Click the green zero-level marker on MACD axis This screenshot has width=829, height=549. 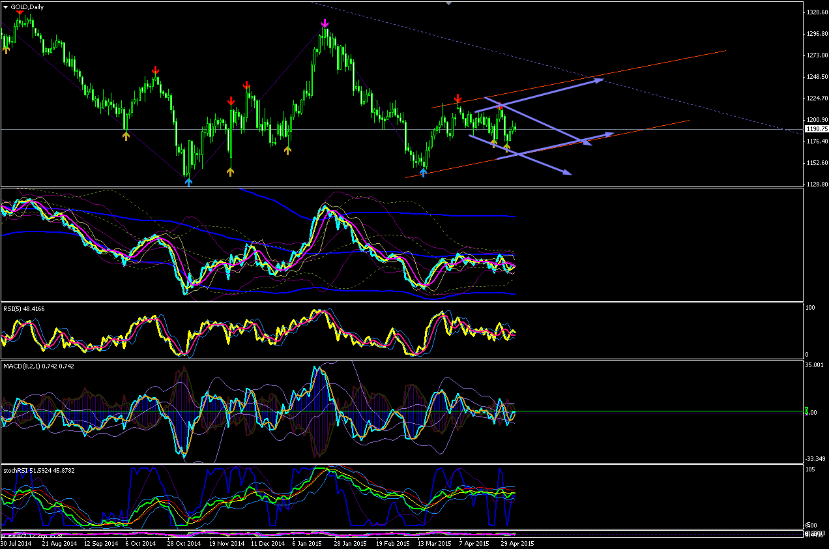(806, 411)
